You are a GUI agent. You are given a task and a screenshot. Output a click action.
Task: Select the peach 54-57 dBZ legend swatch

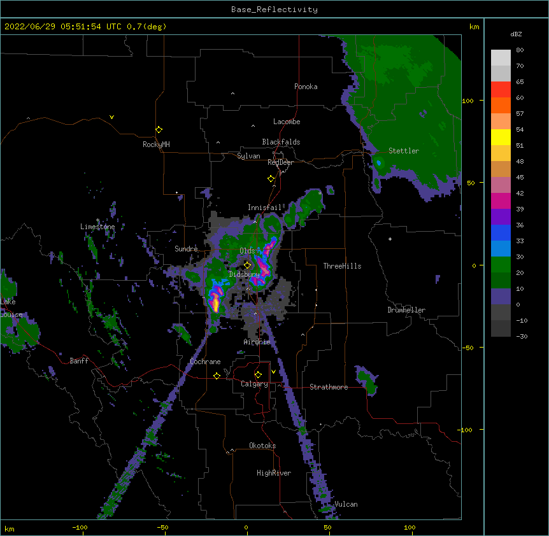[501, 122]
